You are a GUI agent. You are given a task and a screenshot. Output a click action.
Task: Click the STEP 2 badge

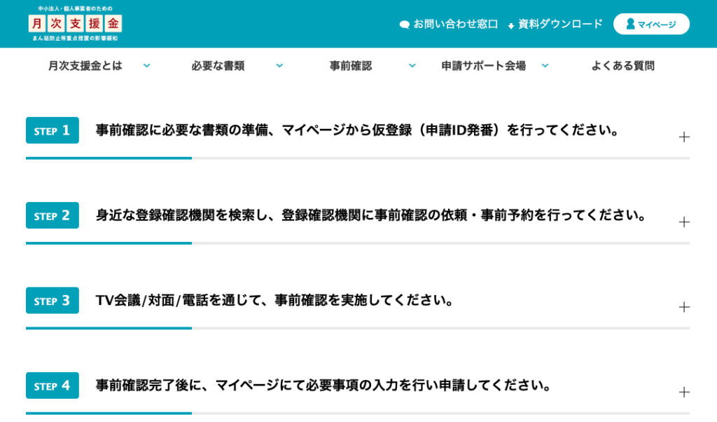(53, 215)
